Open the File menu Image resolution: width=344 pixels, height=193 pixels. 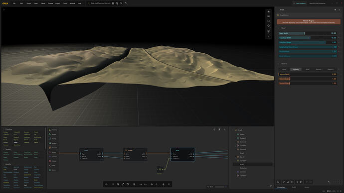click(14, 3)
